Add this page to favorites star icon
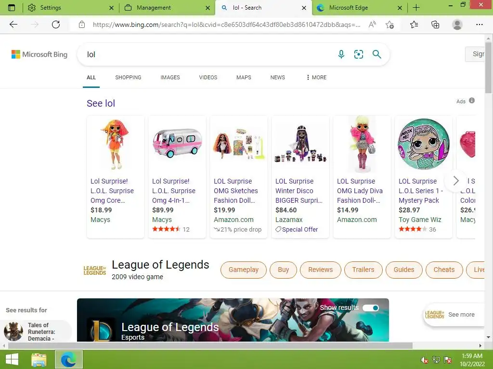 (390, 25)
